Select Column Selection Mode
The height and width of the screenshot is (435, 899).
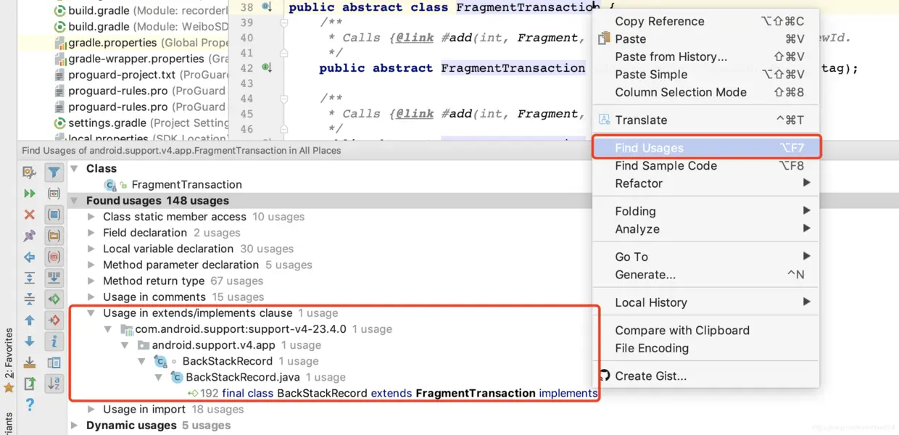(x=707, y=92)
